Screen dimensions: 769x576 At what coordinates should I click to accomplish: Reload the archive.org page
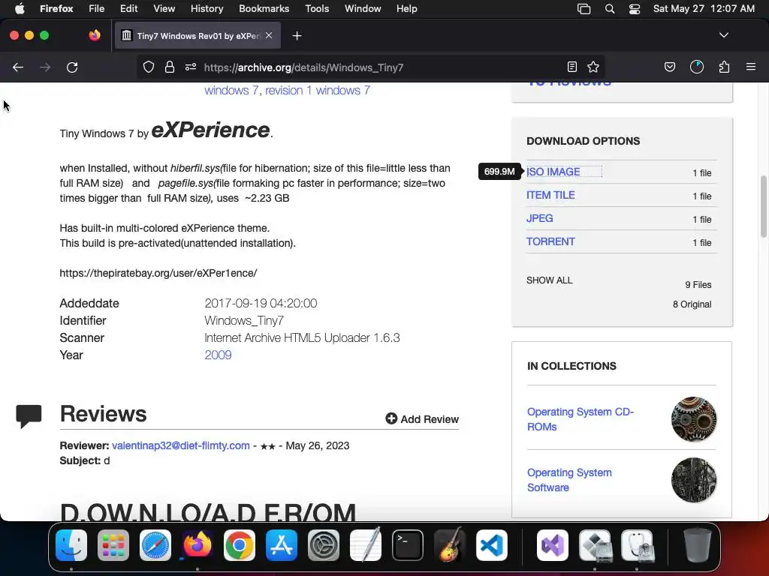72,67
